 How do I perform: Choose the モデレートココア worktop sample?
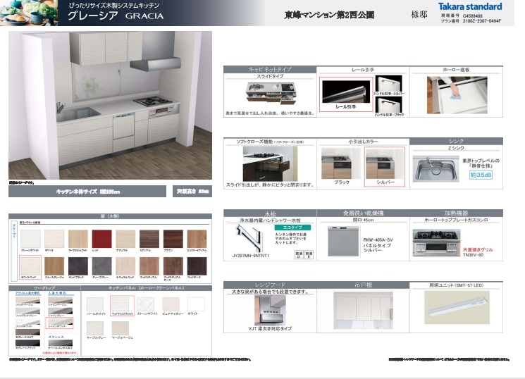(x=27, y=332)
